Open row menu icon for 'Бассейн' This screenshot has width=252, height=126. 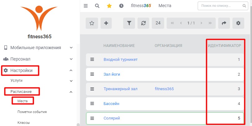pos(92,104)
